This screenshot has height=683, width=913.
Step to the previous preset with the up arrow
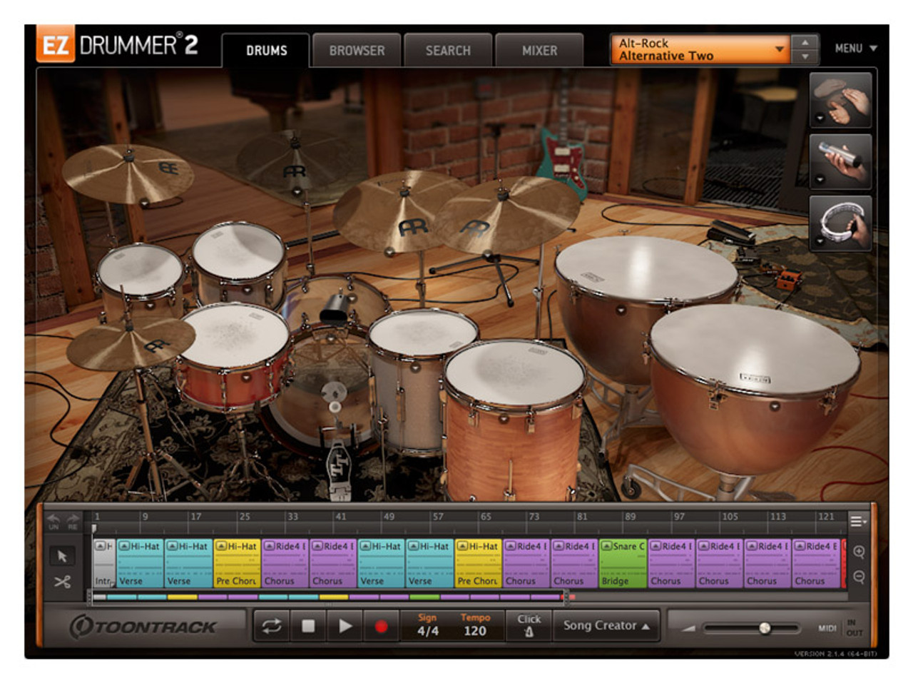point(805,42)
